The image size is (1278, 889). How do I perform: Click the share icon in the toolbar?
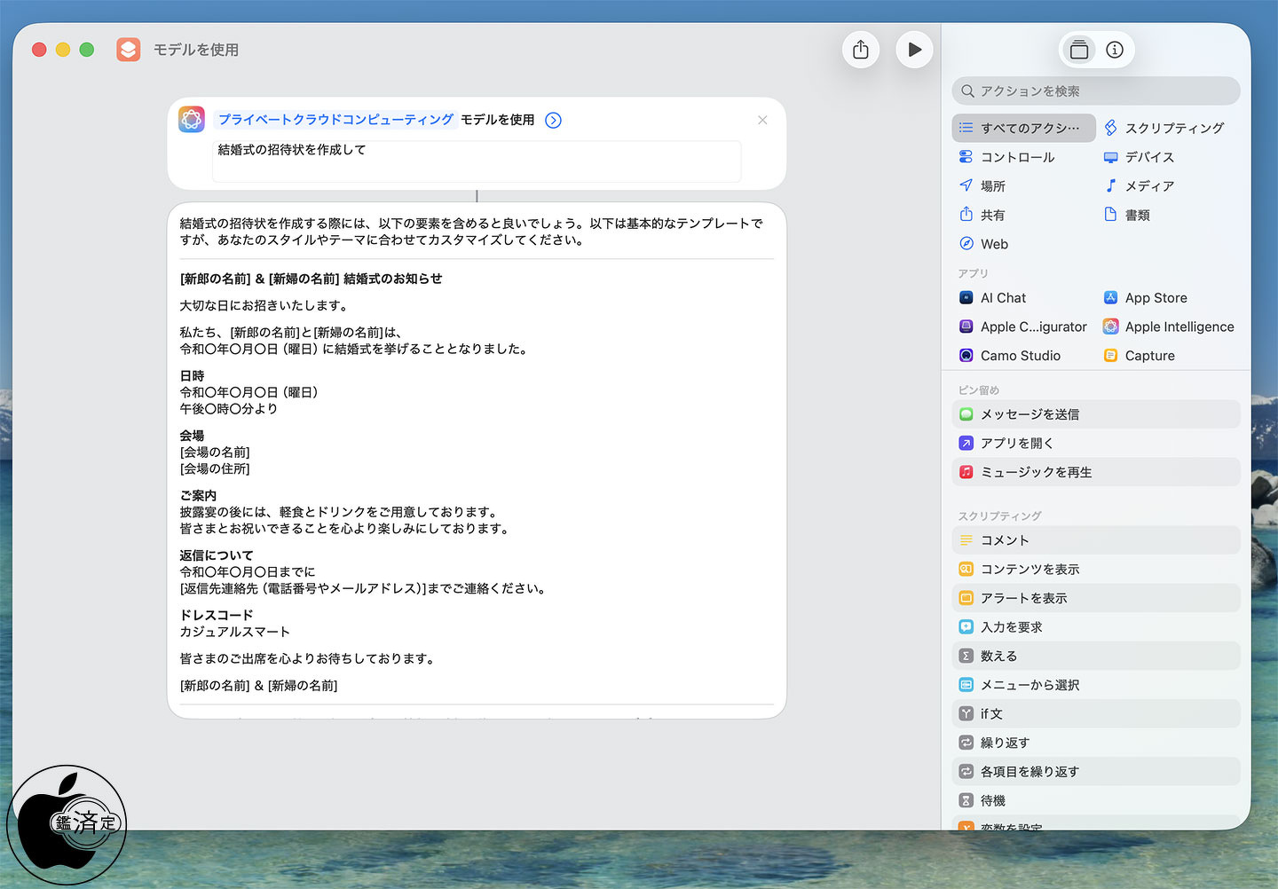pos(860,50)
